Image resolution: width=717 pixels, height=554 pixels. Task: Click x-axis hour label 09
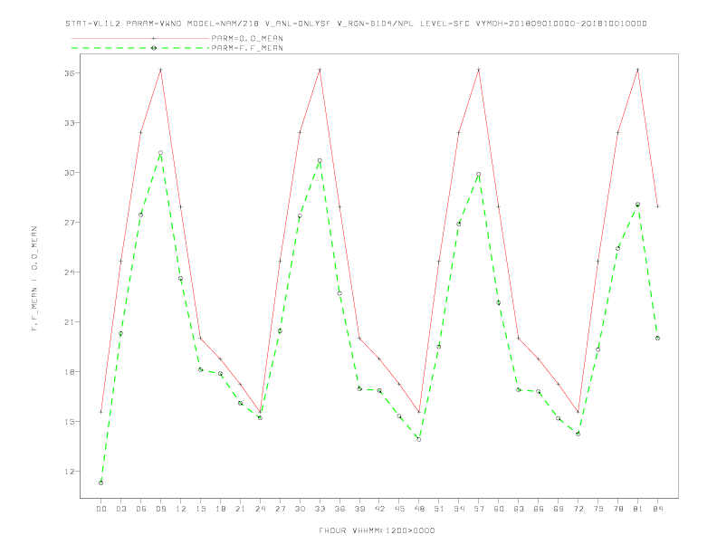coord(160,509)
